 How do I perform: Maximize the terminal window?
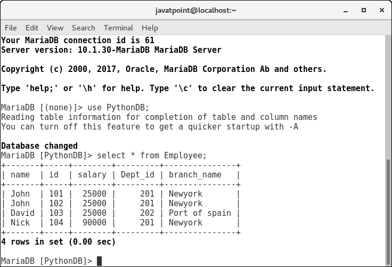point(363,10)
